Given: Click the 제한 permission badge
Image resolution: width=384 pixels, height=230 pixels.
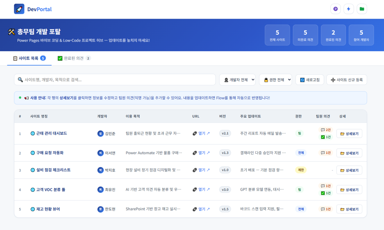Looking at the screenshot, I should (x=301, y=170).
